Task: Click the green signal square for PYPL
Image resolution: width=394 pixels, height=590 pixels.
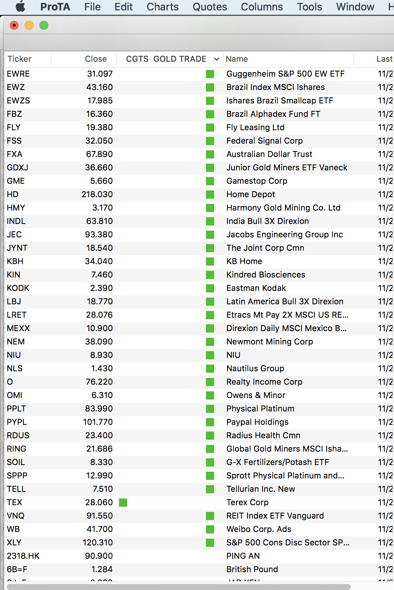Action: (x=210, y=422)
